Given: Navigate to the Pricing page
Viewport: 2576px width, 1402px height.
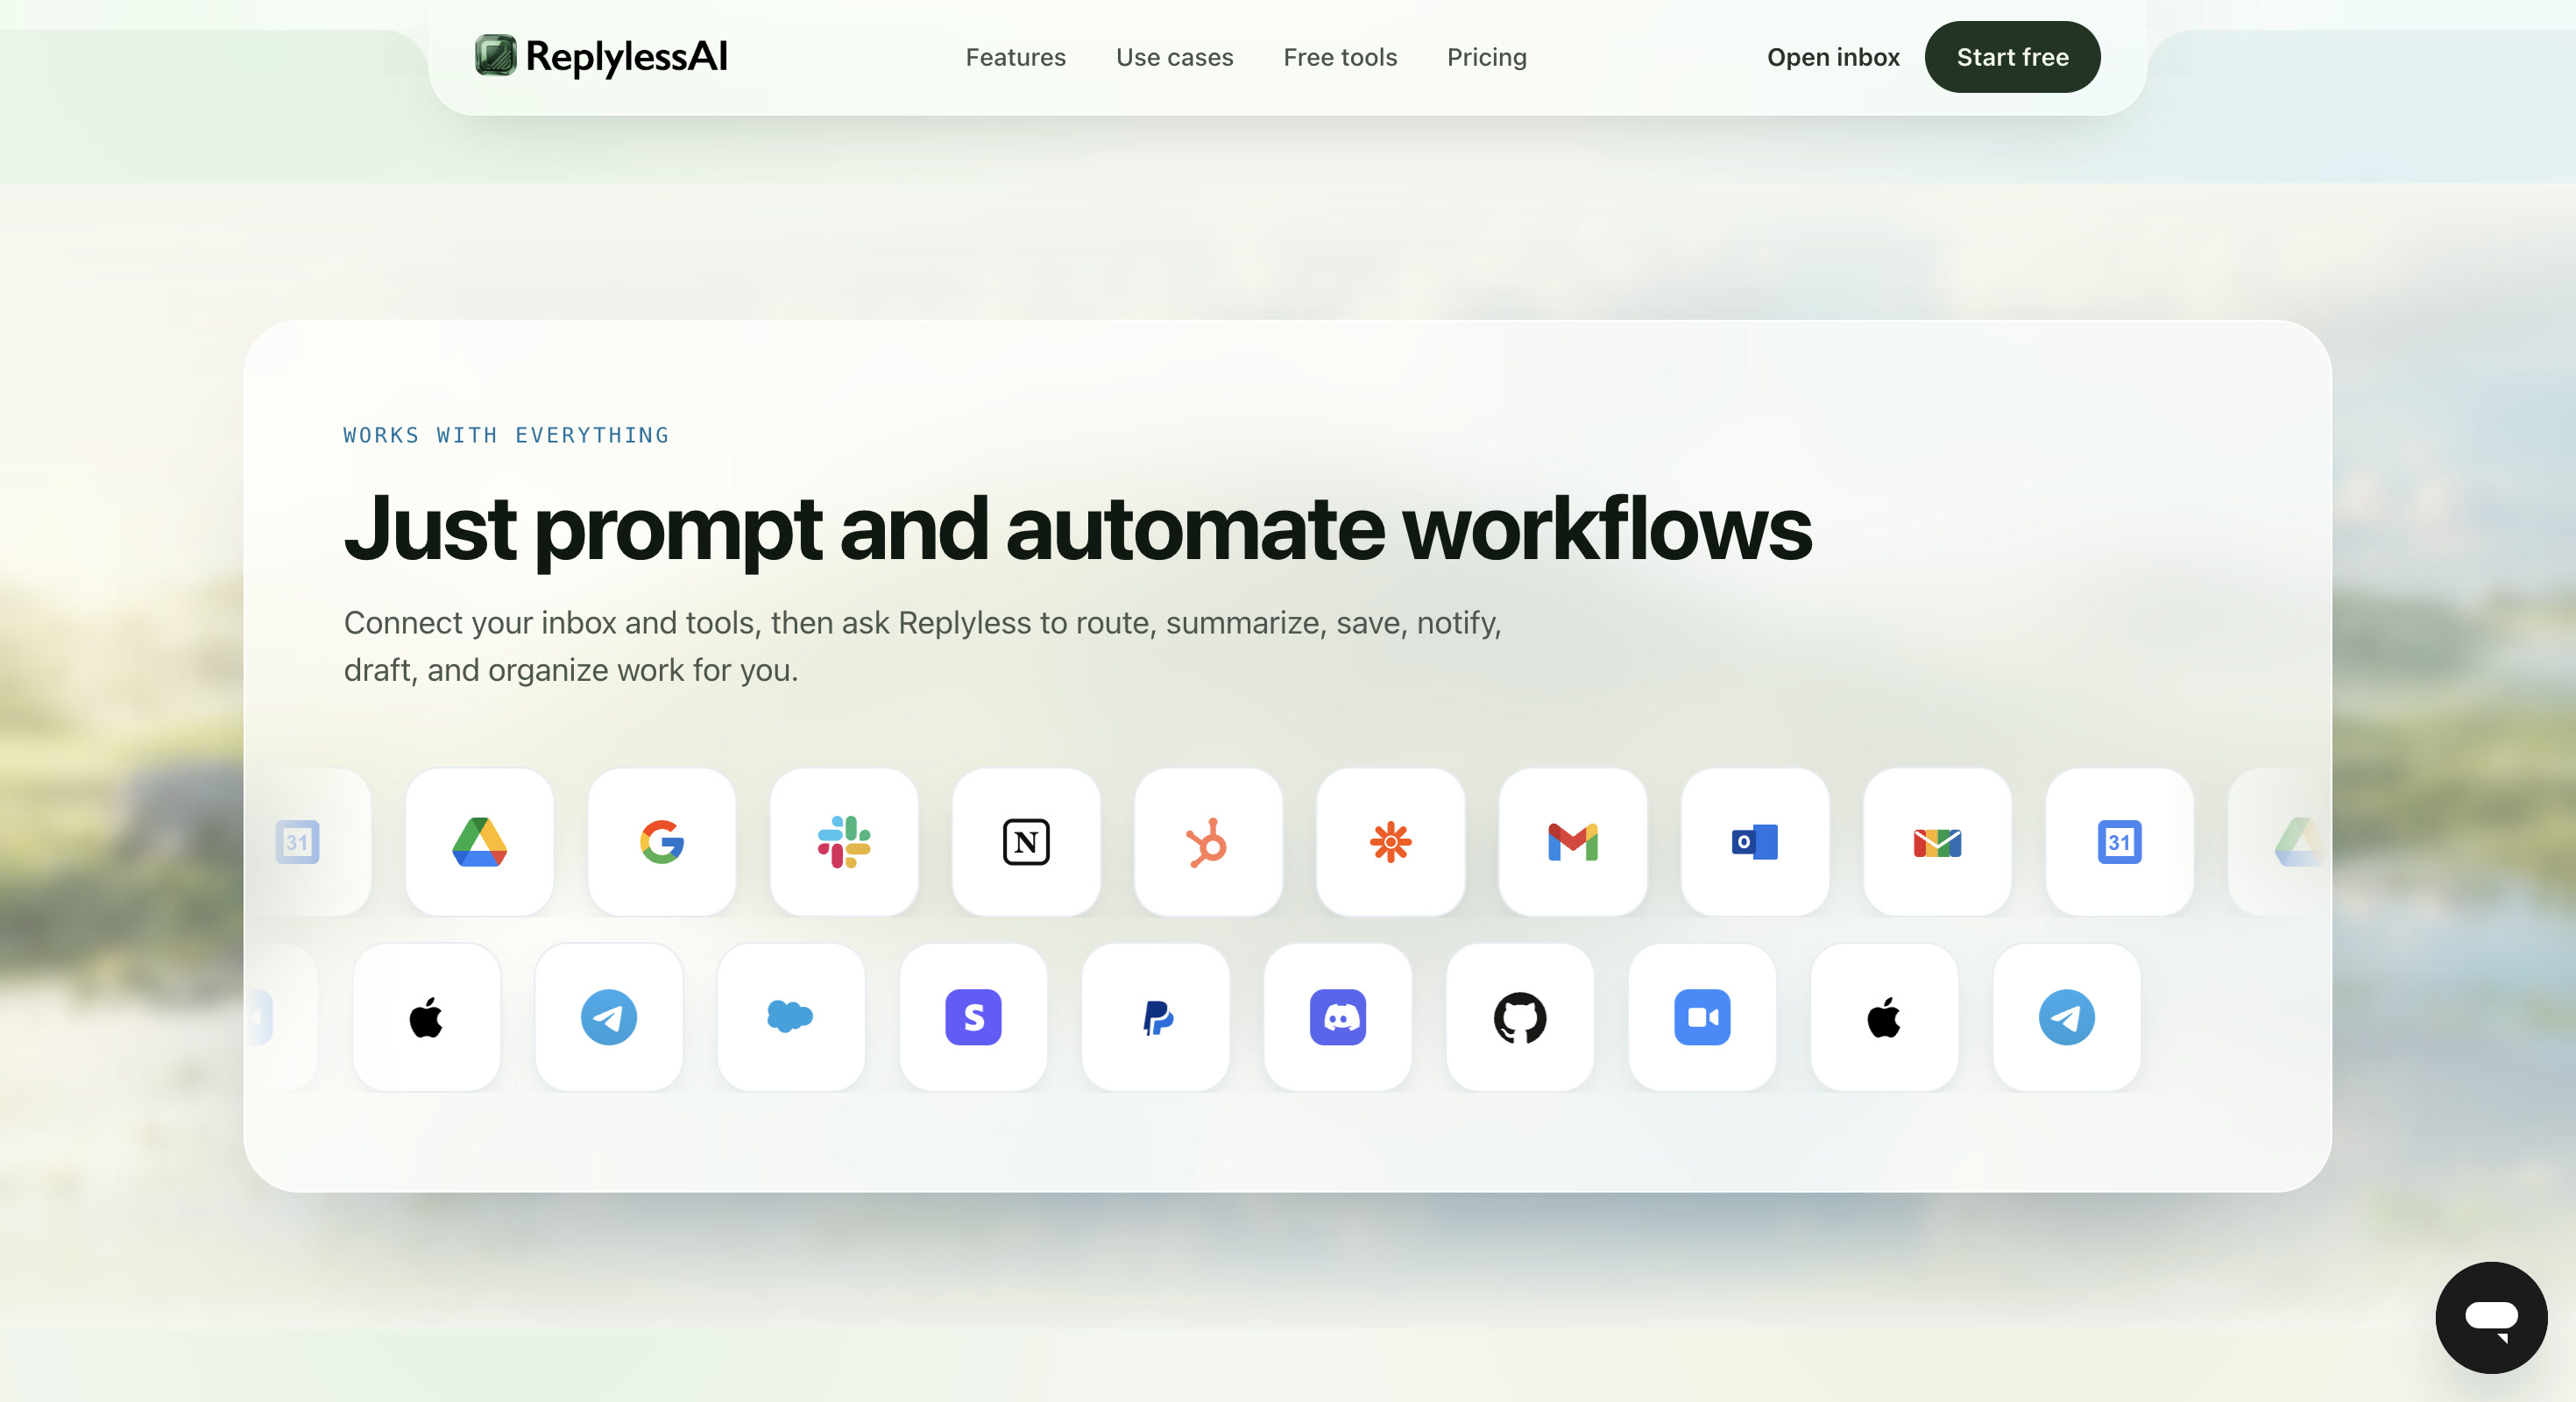Looking at the screenshot, I should (x=1486, y=57).
